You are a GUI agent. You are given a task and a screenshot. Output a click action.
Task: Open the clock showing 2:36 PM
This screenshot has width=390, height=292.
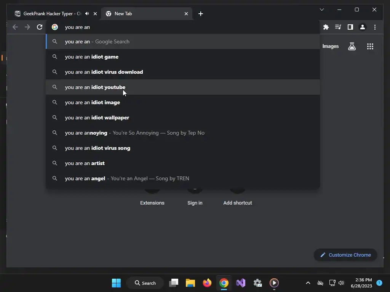(361, 283)
